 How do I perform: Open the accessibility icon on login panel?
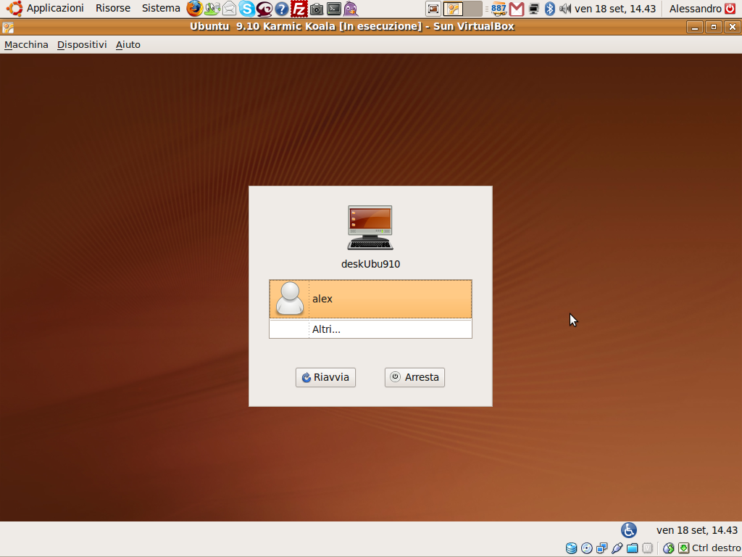coord(629,530)
